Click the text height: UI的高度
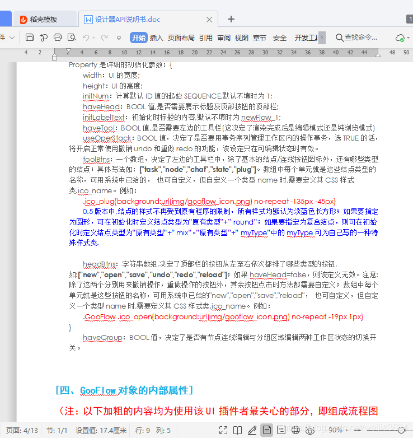This screenshot has width=413, height=438. pos(112,86)
